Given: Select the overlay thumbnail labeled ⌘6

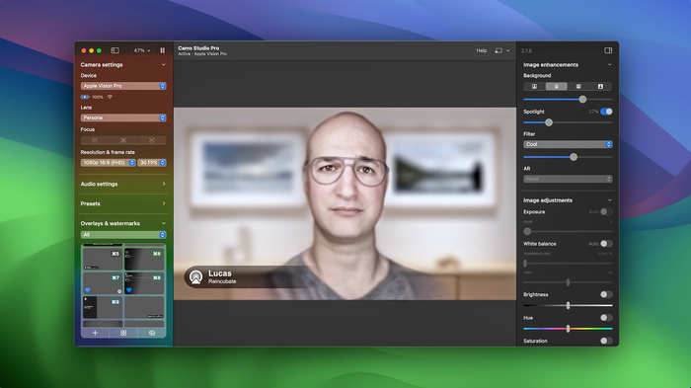Looking at the screenshot, I should [144, 259].
